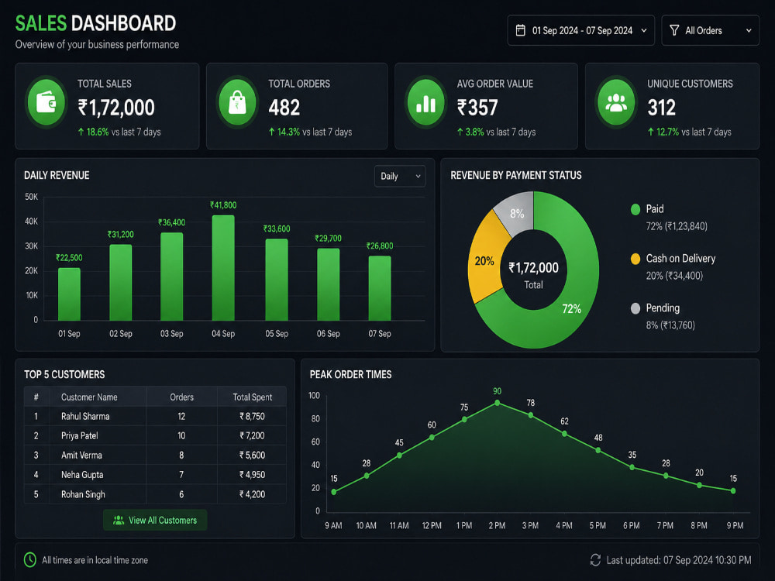Select the 05 Sep revenue bar
Viewport: 775px width, 581px height.
(x=277, y=280)
